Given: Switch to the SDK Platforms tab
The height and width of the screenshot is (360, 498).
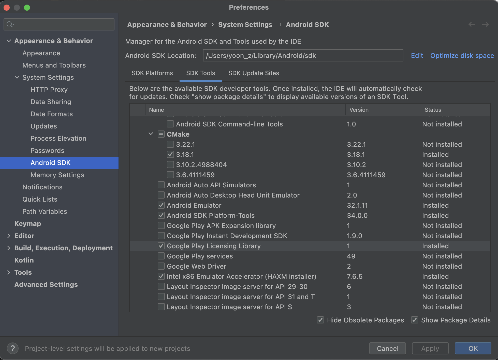Looking at the screenshot, I should [152, 73].
